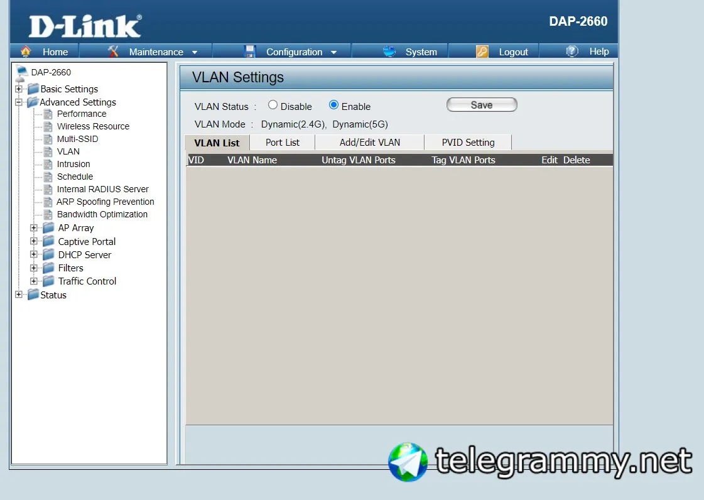This screenshot has height=500, width=704.
Task: Click the Logout key icon
Action: pos(482,52)
